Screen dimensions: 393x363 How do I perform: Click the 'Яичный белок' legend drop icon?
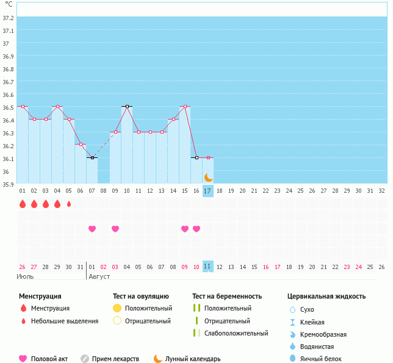tap(292, 359)
